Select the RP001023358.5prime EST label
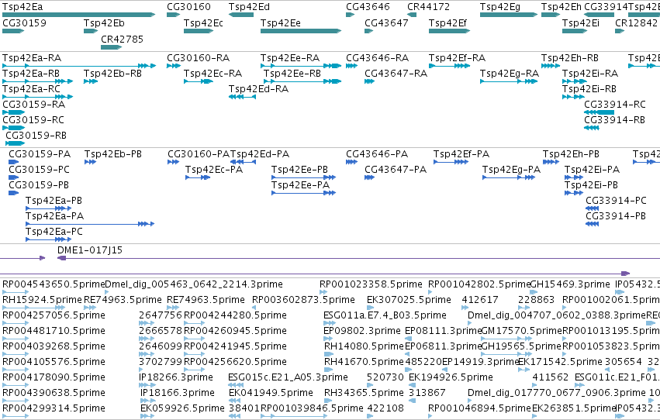This screenshot has height=420, width=660. (371, 284)
